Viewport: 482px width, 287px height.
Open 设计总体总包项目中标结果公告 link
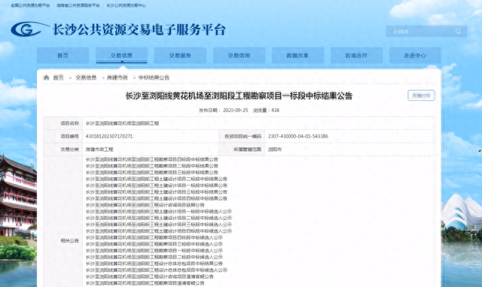(154, 264)
